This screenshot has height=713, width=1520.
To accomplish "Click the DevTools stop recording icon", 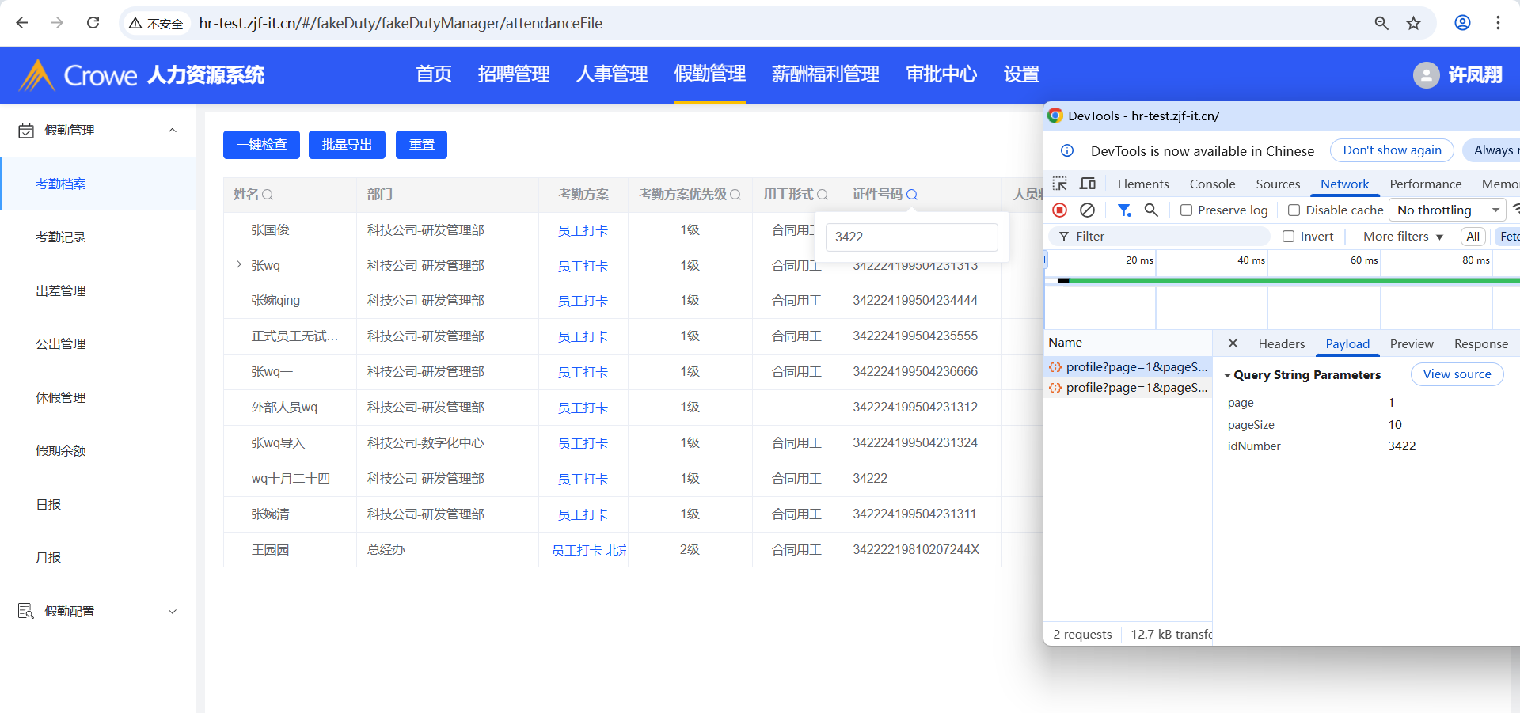I will click(1060, 210).
